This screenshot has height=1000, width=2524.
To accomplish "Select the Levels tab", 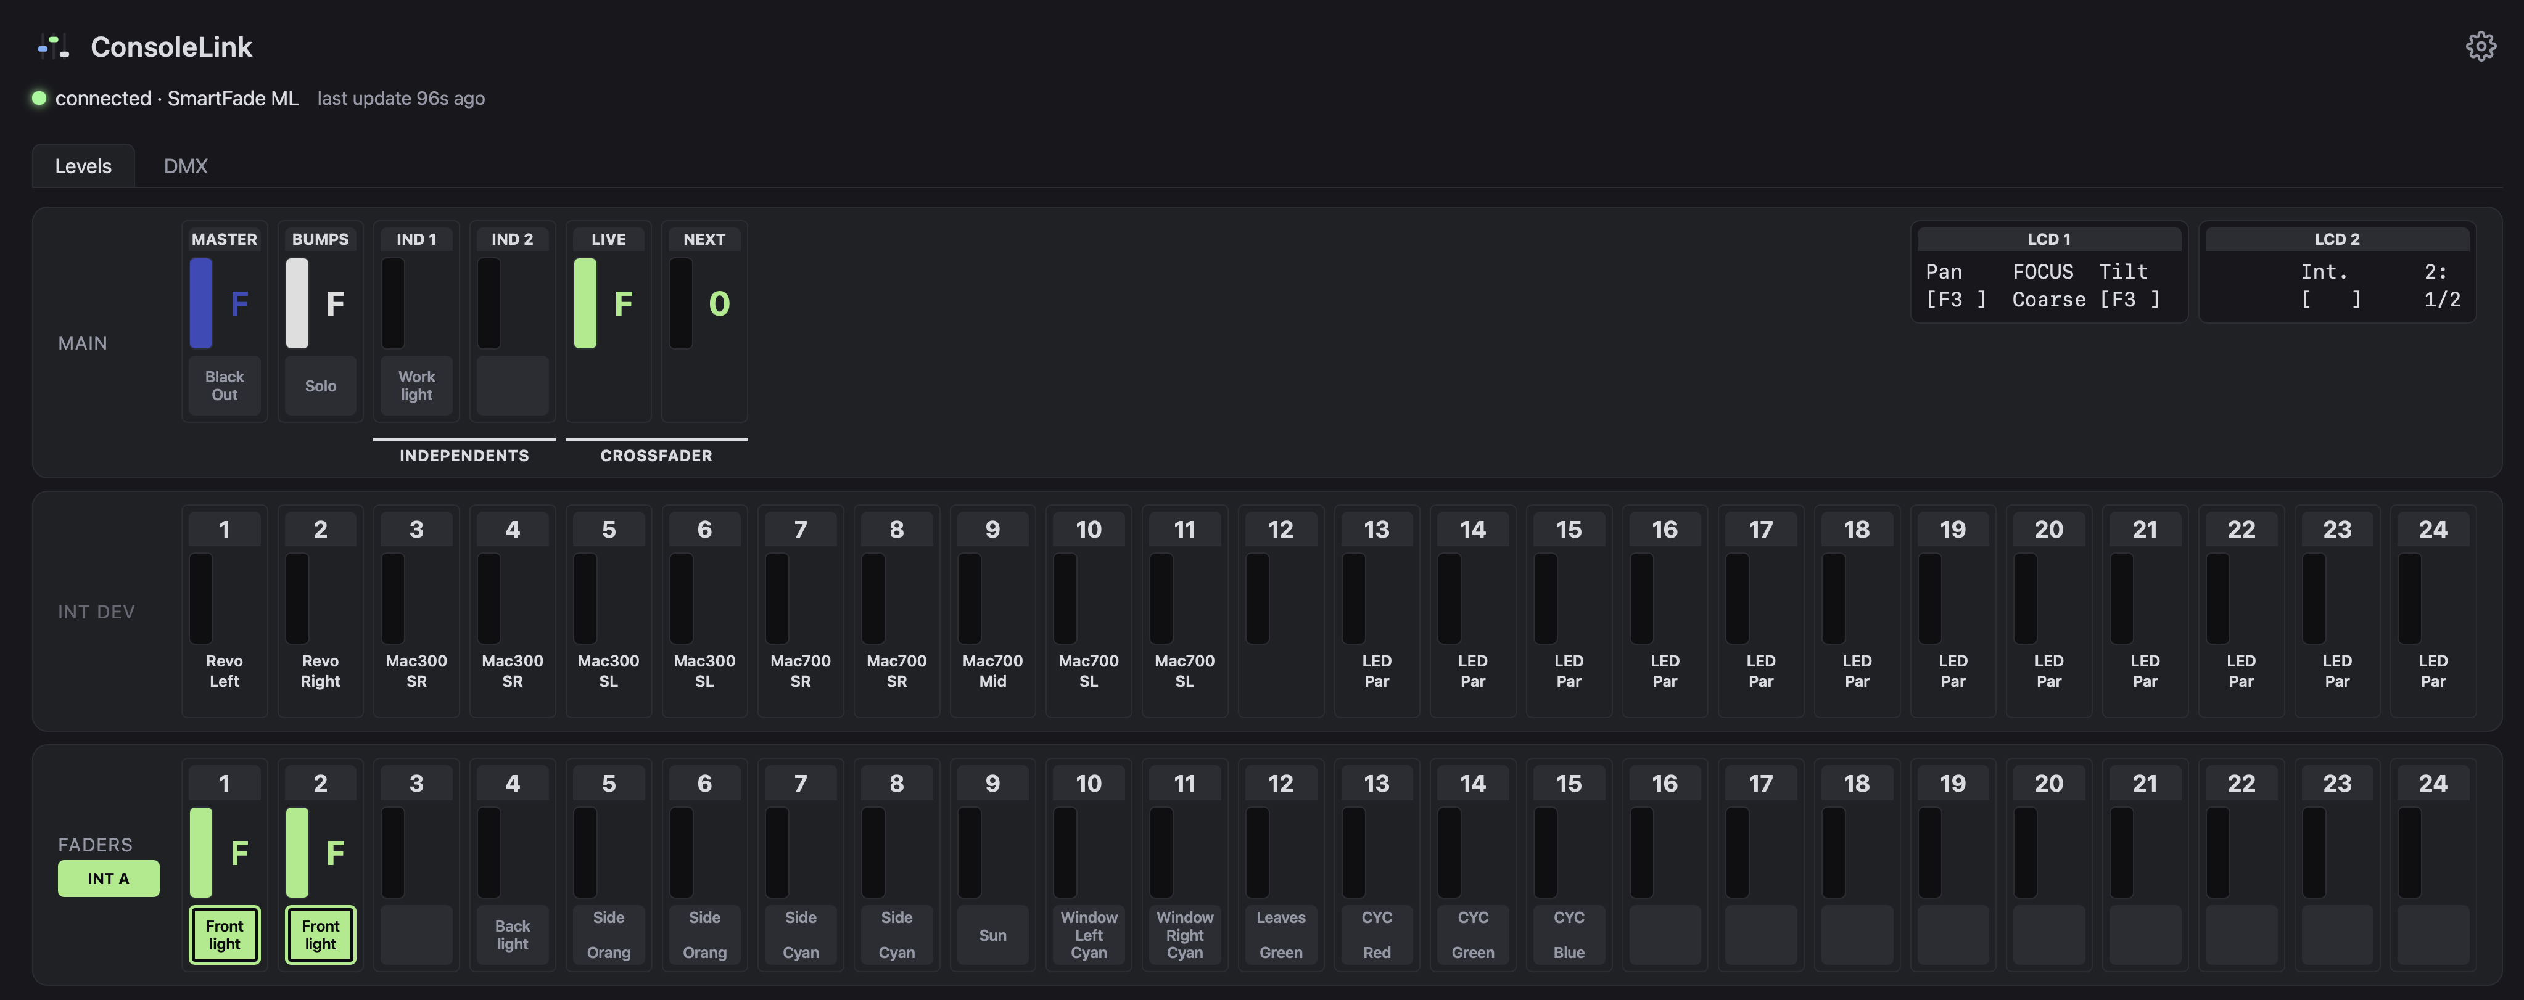I will tap(83, 165).
